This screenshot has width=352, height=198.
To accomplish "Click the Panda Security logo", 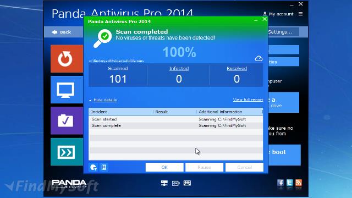I will 69,184.
